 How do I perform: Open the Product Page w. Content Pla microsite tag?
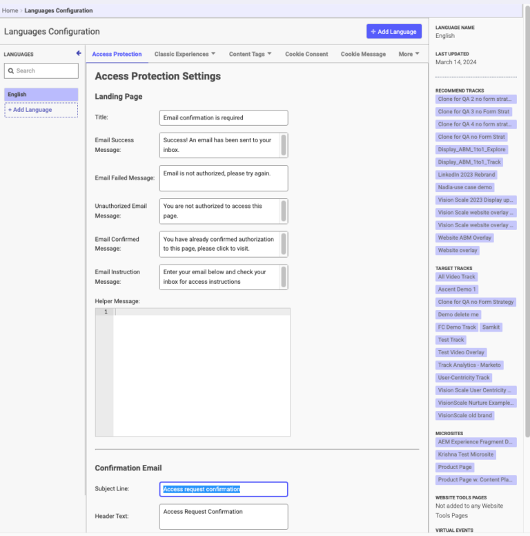pyautogui.click(x=475, y=480)
